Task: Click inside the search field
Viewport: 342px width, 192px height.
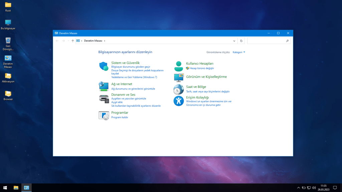Action: tap(267, 41)
